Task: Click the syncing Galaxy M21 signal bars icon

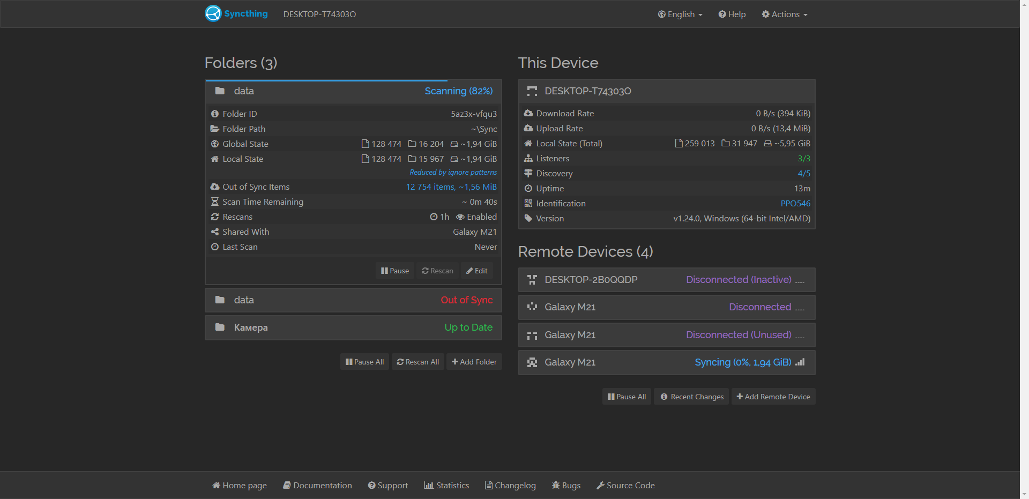Action: [800, 362]
